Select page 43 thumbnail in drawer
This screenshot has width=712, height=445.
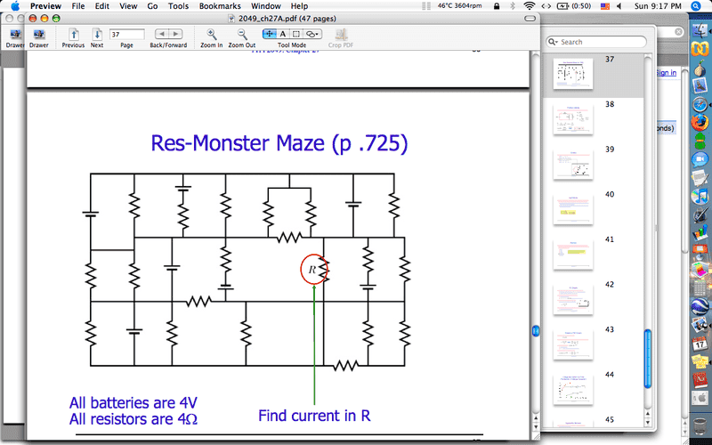[573, 344]
